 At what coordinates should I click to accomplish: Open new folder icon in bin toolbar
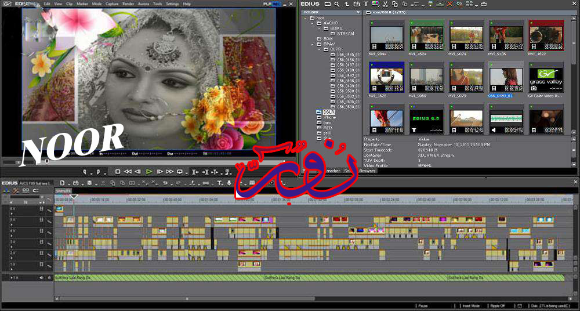[328, 4]
